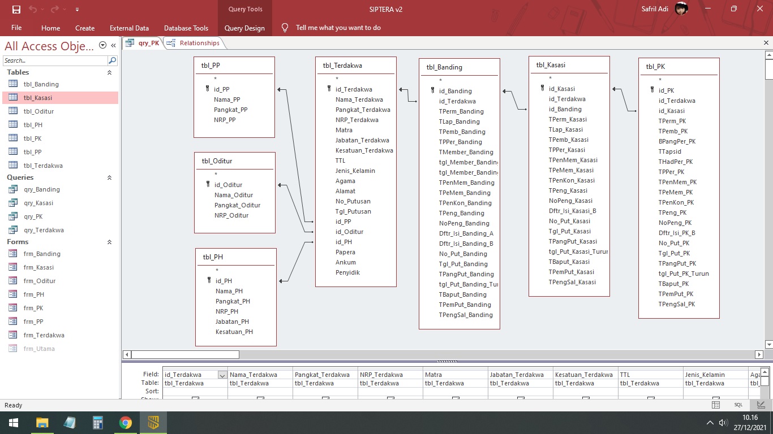Switch to the qry_PK document tab
The width and height of the screenshot is (773, 434).
tap(143, 43)
